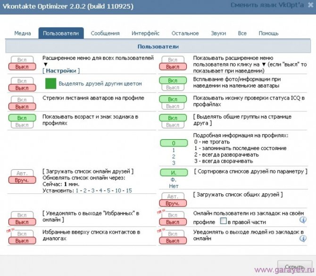
Task: Set Вруч. for loading online friends list
Action: [x=22, y=180]
